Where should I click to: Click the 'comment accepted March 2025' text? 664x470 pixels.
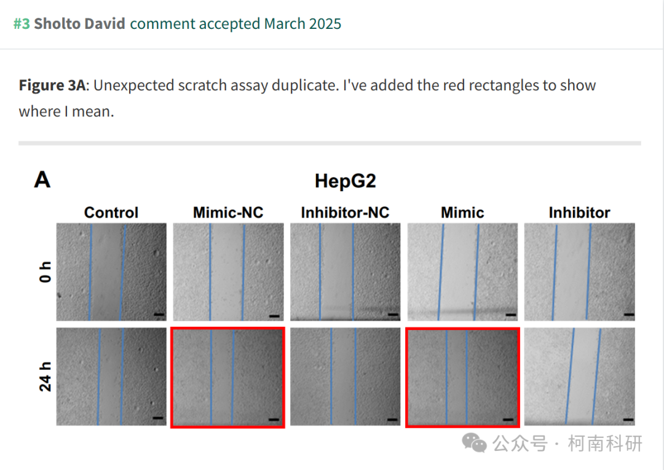[235, 24]
